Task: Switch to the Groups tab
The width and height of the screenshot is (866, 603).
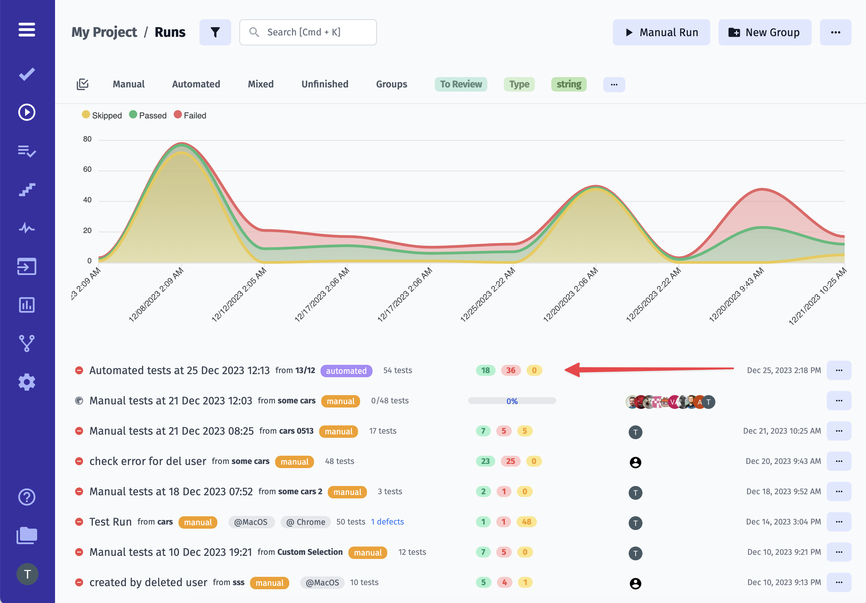Action: pyautogui.click(x=391, y=84)
